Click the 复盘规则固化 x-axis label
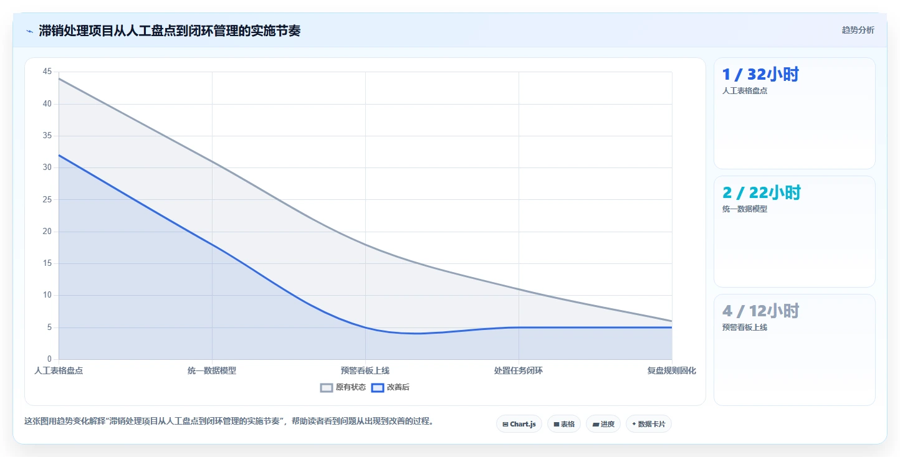The width and height of the screenshot is (900, 457). [672, 370]
